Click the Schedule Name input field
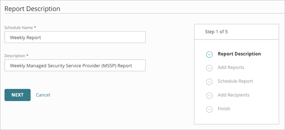The image size is (285, 130). [75, 37]
